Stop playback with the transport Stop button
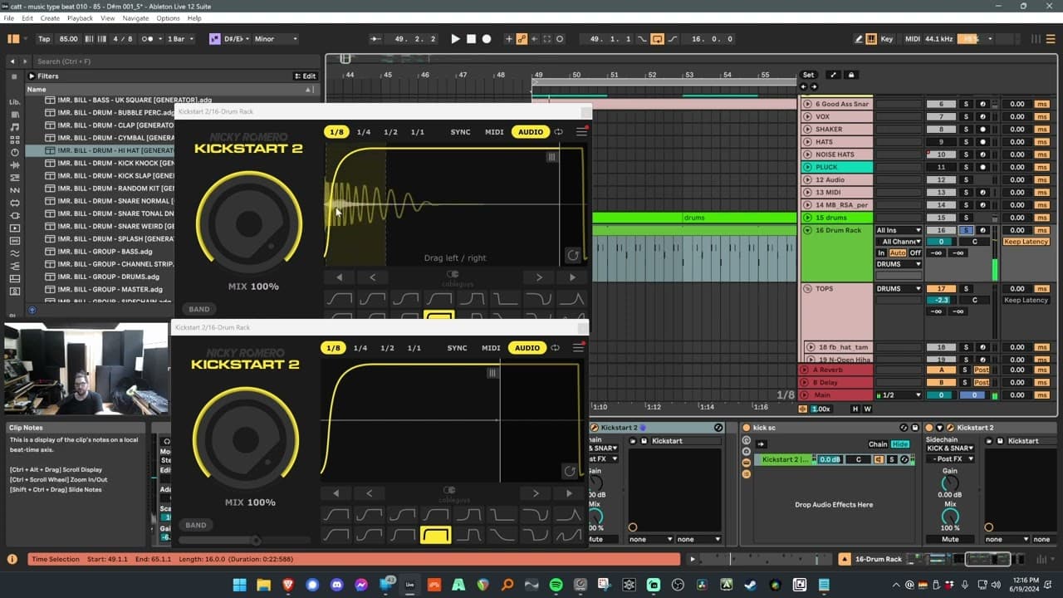The height and width of the screenshot is (598, 1063). point(471,39)
